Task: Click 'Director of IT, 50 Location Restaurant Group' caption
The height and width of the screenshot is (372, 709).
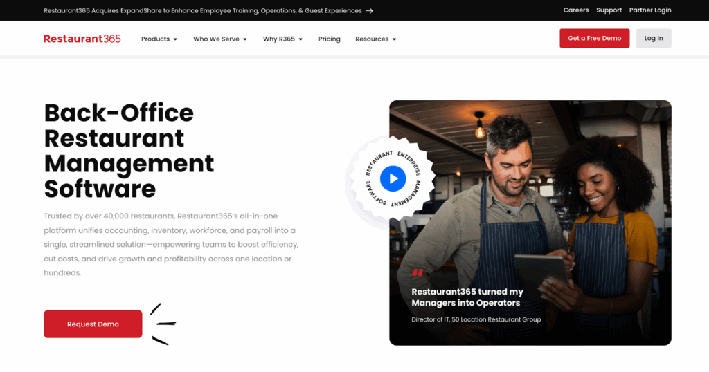Action: pyautogui.click(x=476, y=319)
